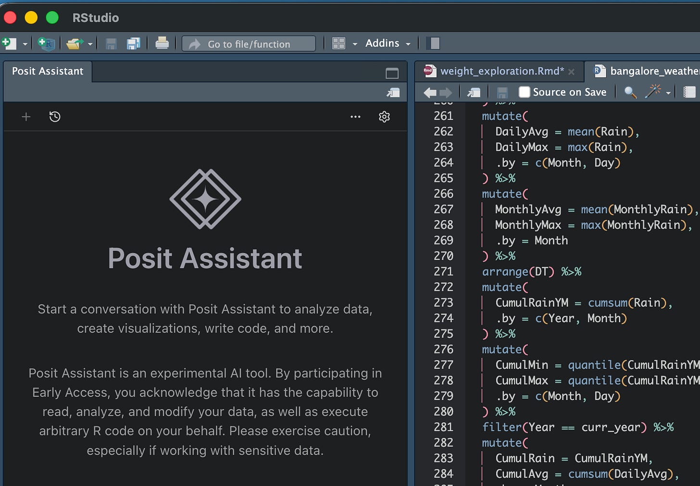Click the Find/Replace magnifier icon
The height and width of the screenshot is (486, 700).
630,92
